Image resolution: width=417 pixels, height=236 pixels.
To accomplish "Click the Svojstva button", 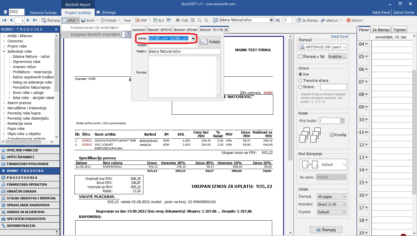I will click(x=337, y=57).
